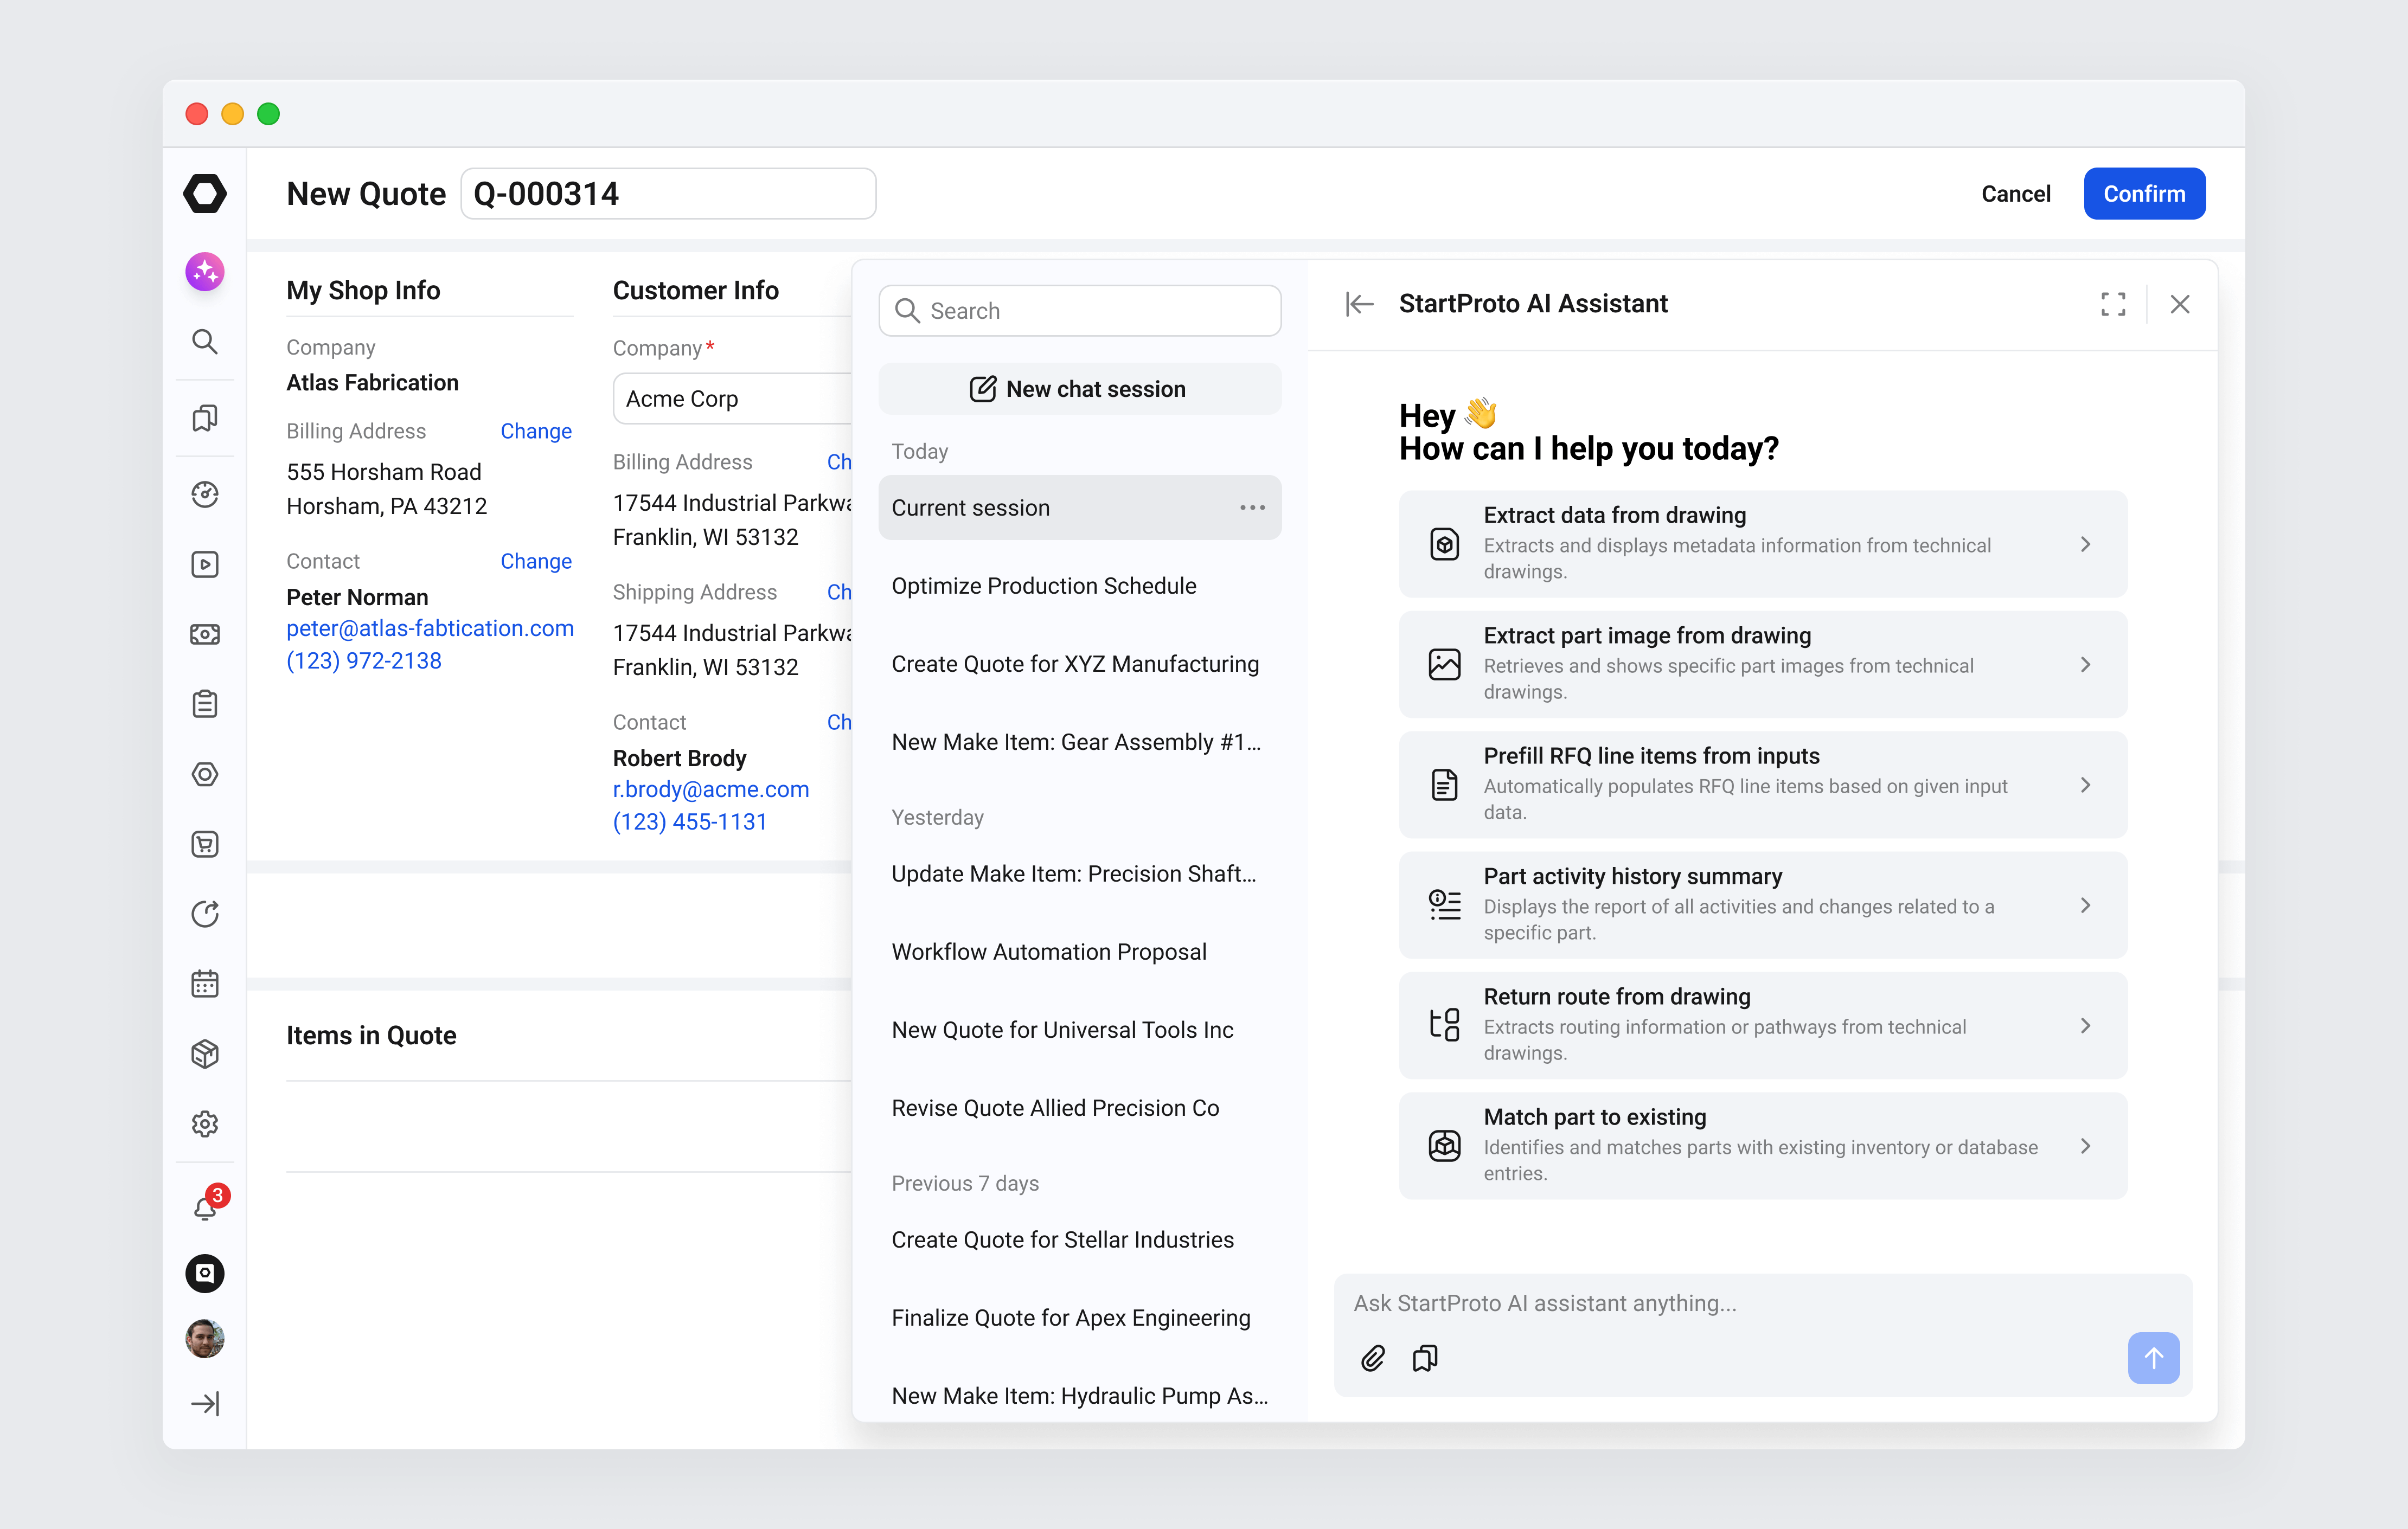Send message with the up-arrow button

pos(2153,1357)
